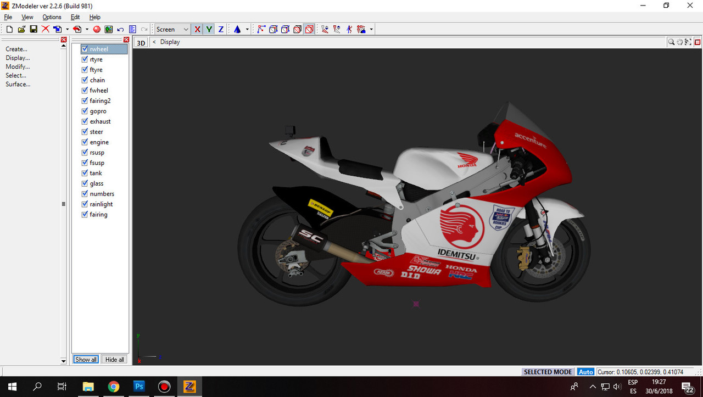The image size is (703, 397).
Task: Select the tank object name in list
Action: tap(96, 173)
